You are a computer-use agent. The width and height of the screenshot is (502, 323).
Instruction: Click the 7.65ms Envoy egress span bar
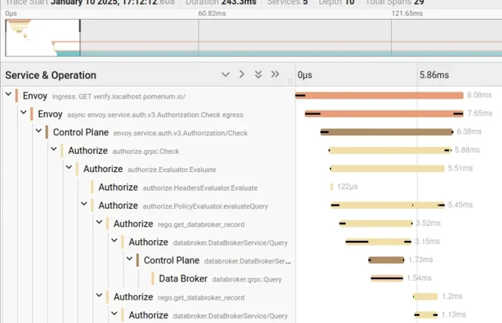[x=384, y=113]
